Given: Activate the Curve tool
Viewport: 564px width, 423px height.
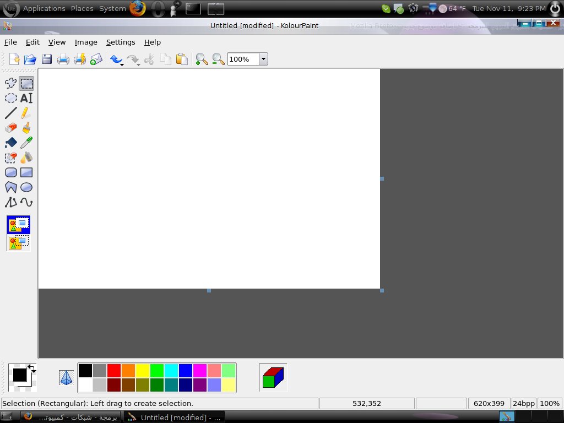Looking at the screenshot, I should [26, 202].
